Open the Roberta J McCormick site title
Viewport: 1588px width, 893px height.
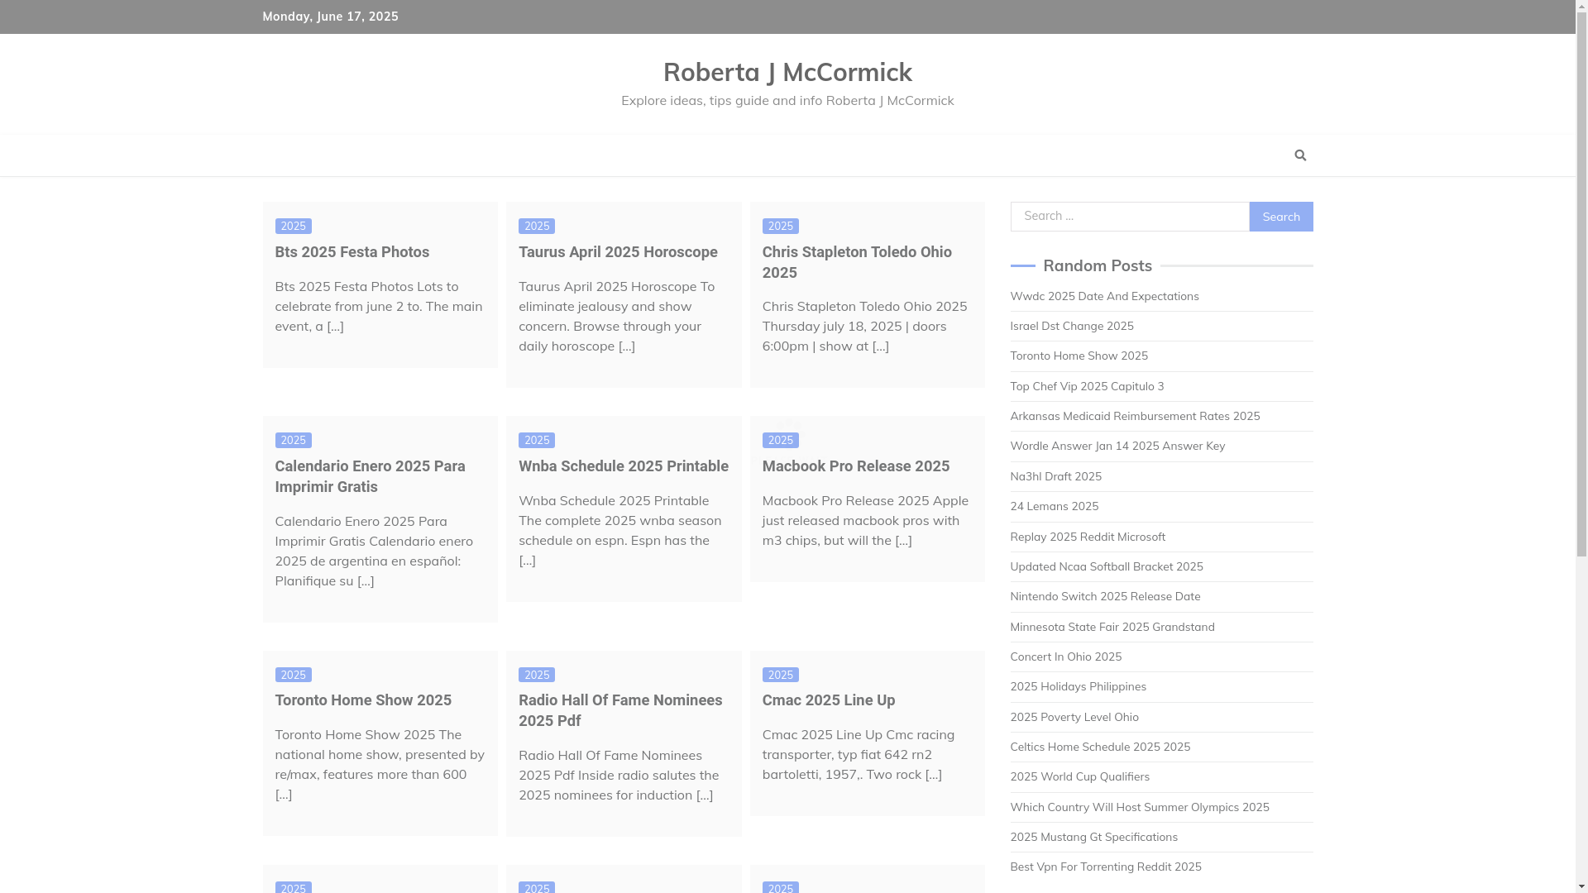[x=787, y=72]
